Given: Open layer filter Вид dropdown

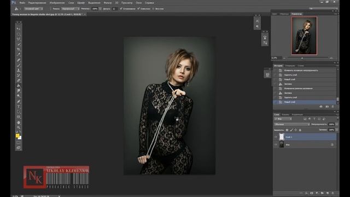Looking at the screenshot, I should click(283, 119).
